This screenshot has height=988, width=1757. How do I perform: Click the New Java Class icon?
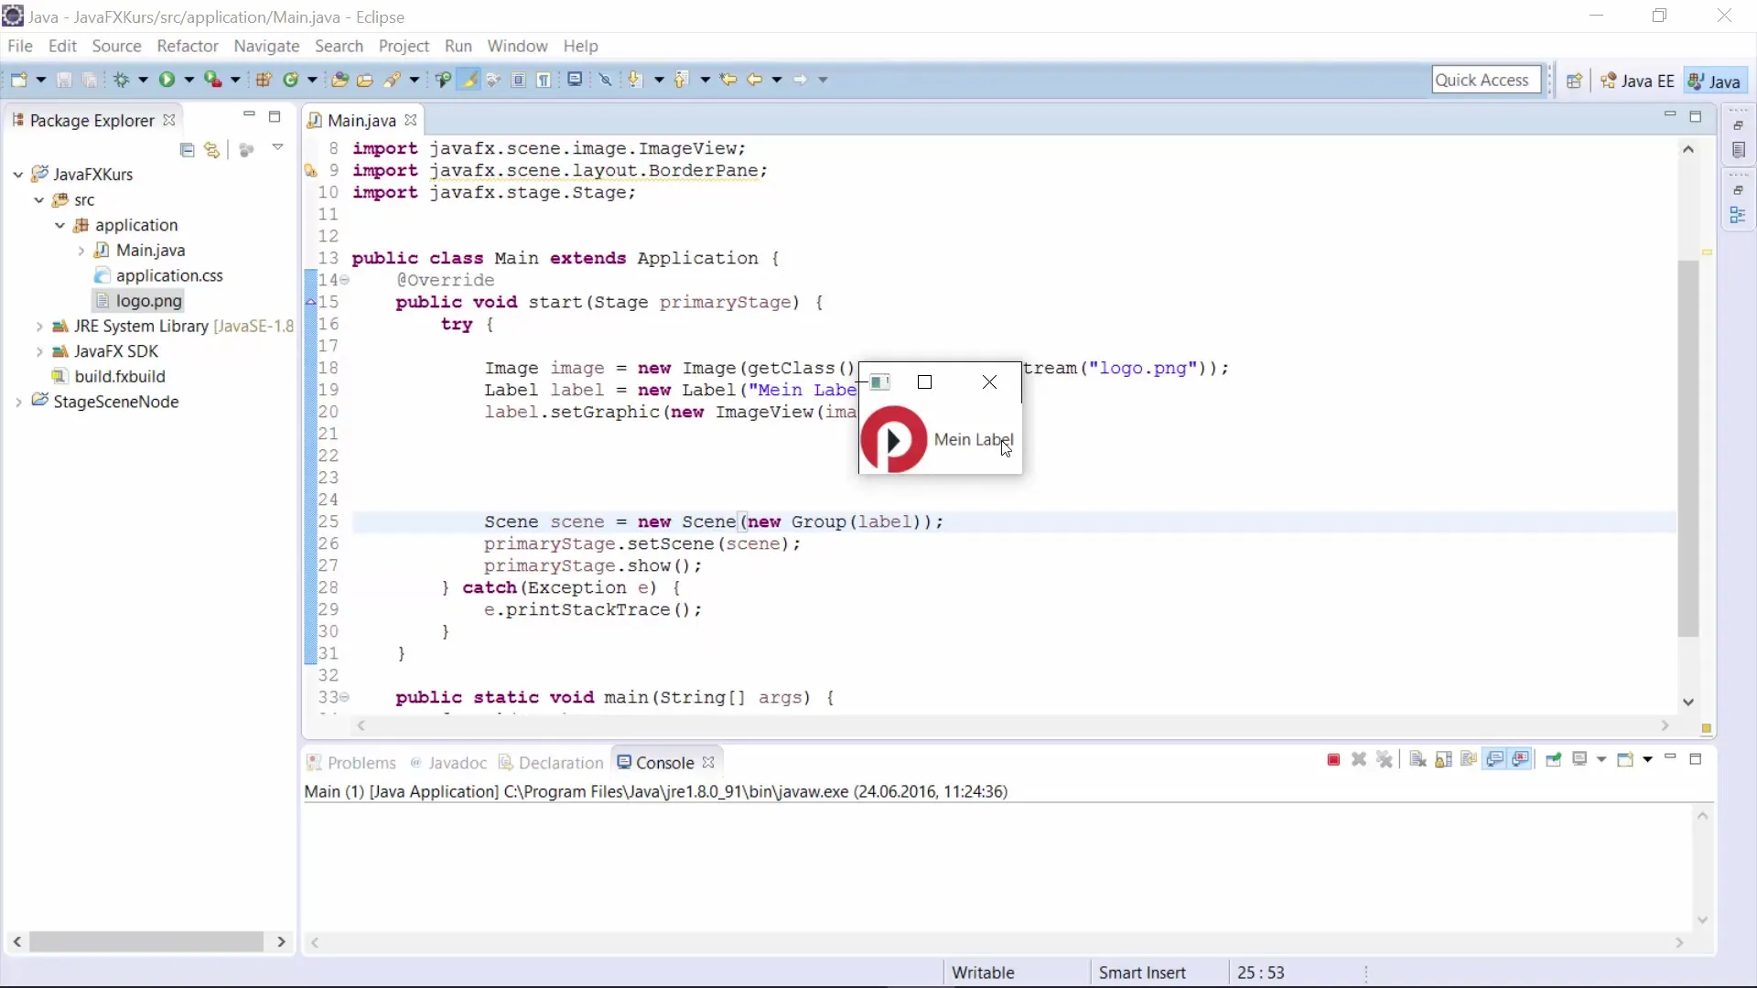pyautogui.click(x=290, y=80)
